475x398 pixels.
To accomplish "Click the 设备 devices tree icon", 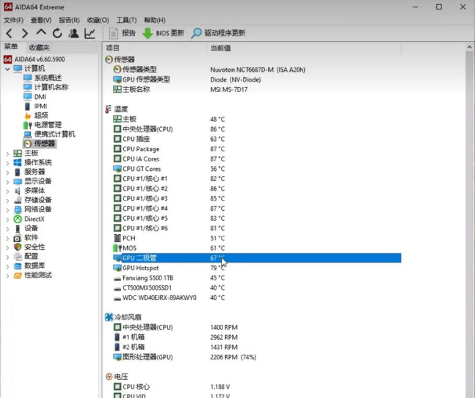I will (x=18, y=228).
